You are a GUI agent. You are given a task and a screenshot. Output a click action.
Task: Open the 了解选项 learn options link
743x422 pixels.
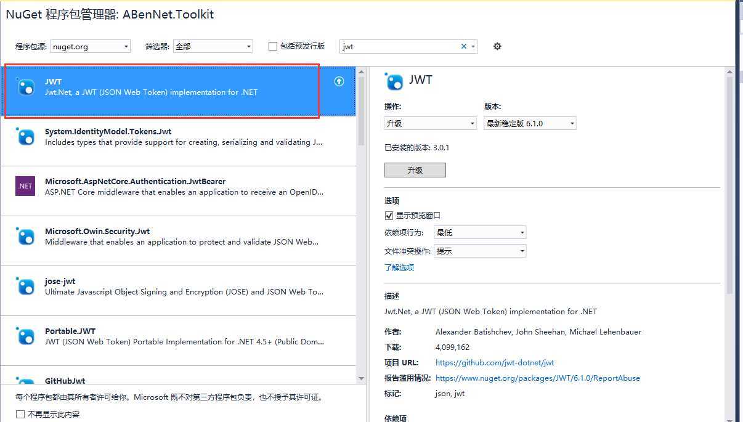pos(399,267)
